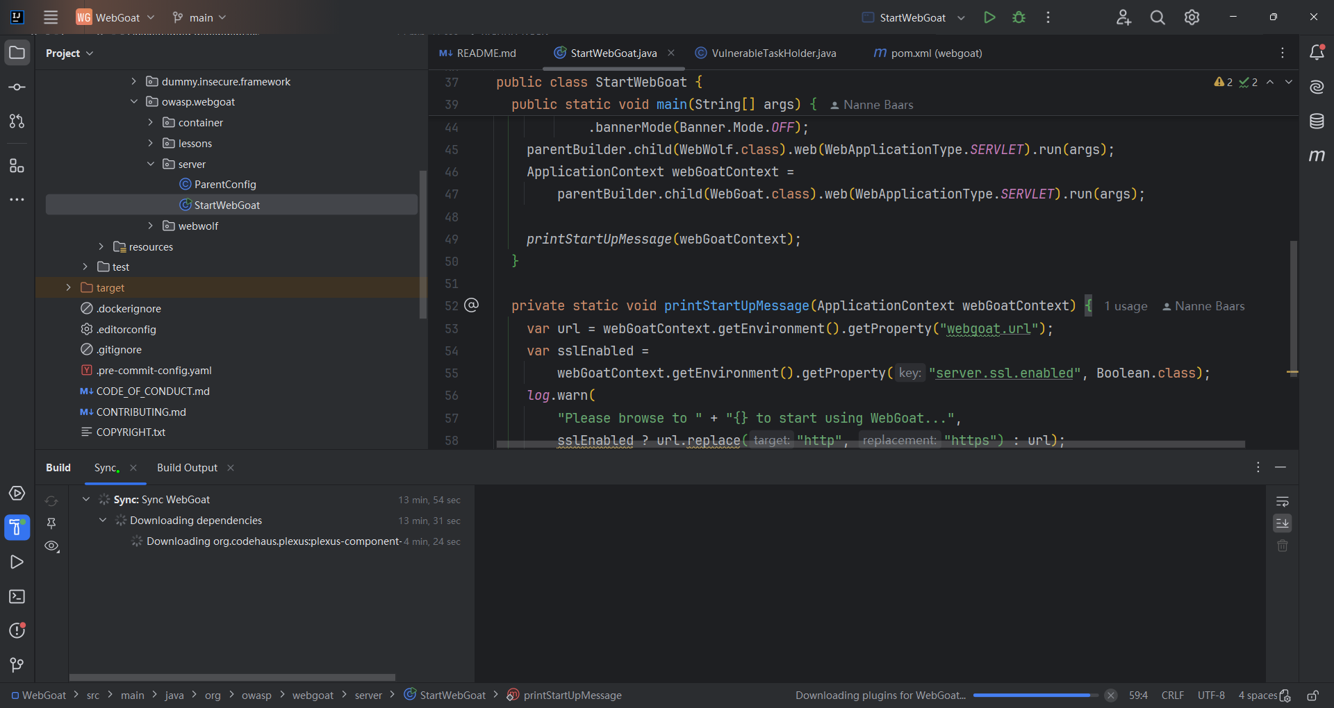Debug StartWebGoat with bug icon
Viewport: 1334px width, 708px height.
[1019, 17]
